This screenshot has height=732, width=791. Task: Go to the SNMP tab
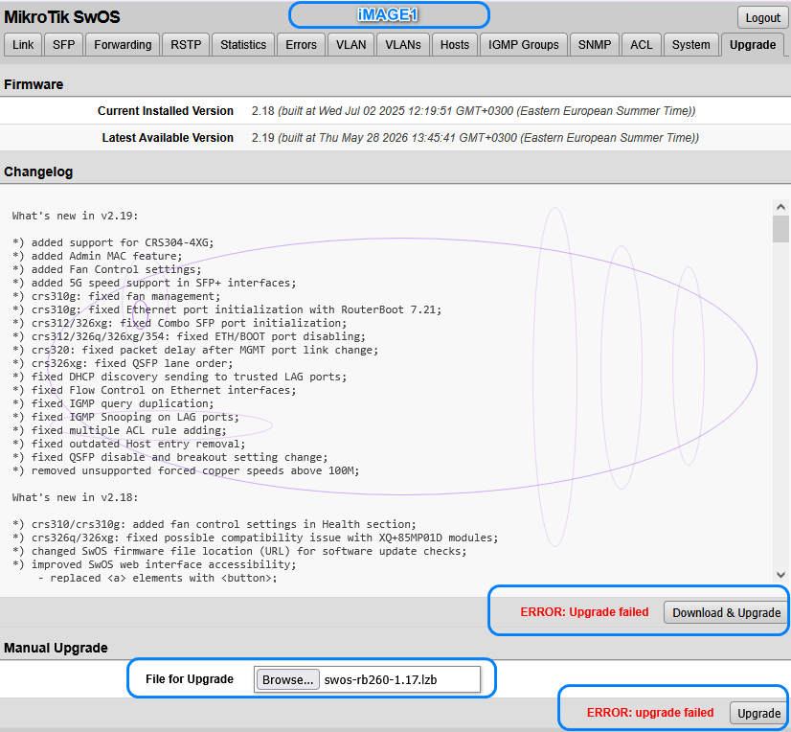click(595, 45)
